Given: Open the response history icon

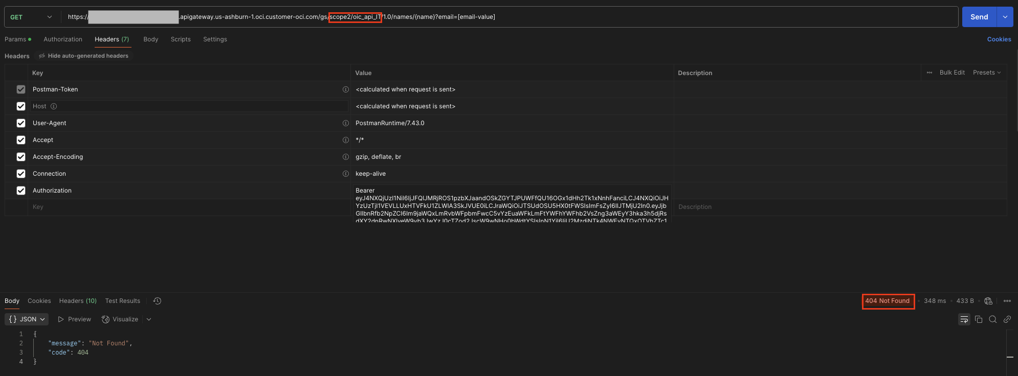Looking at the screenshot, I should 157,301.
